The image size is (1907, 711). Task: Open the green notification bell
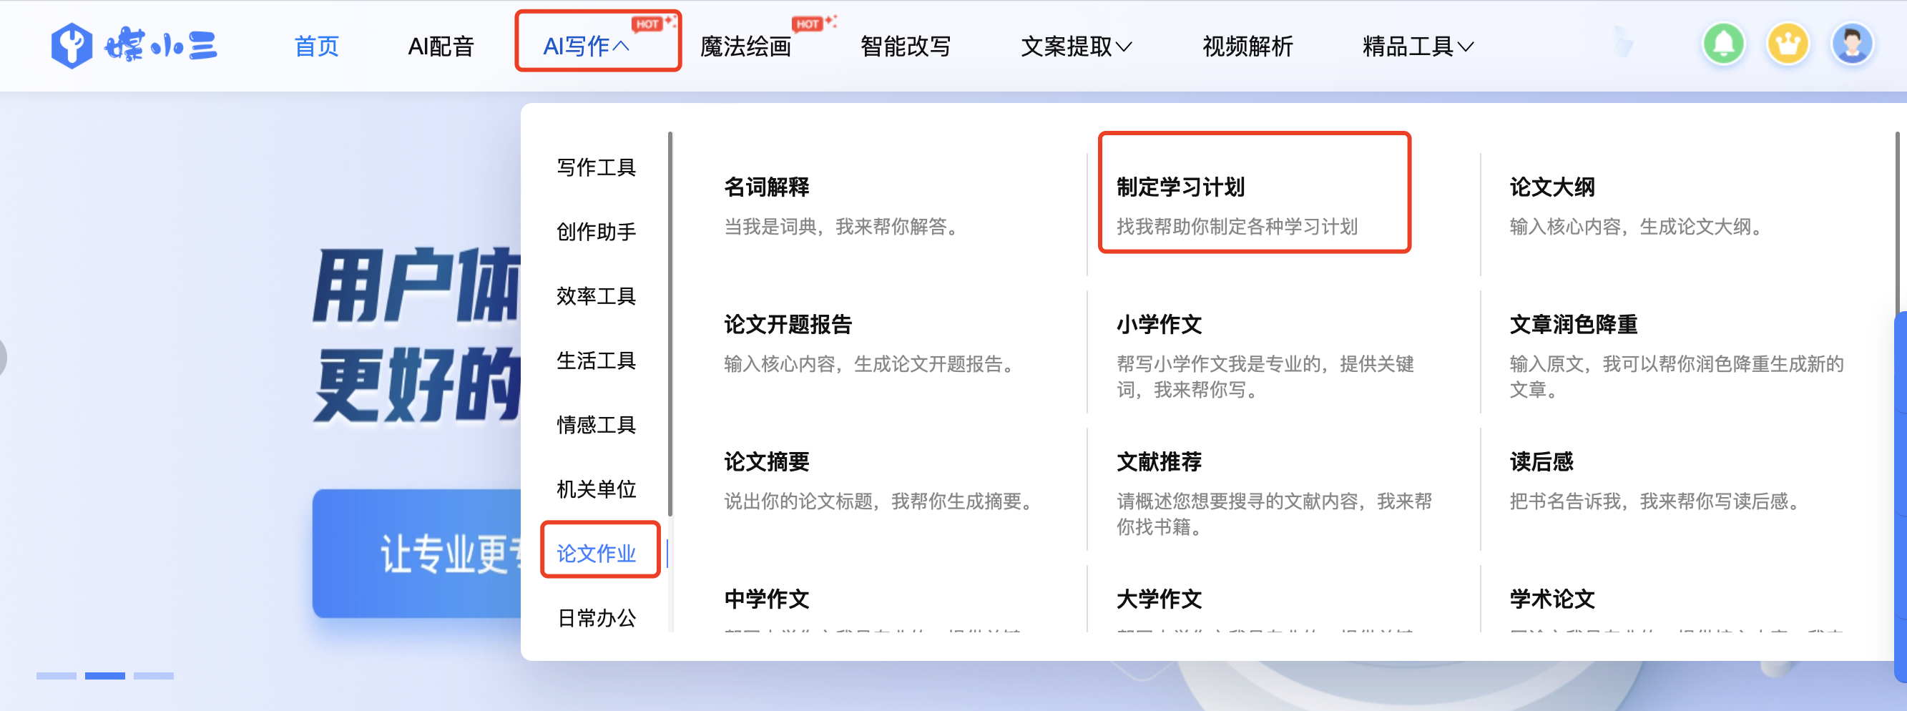point(1723,44)
